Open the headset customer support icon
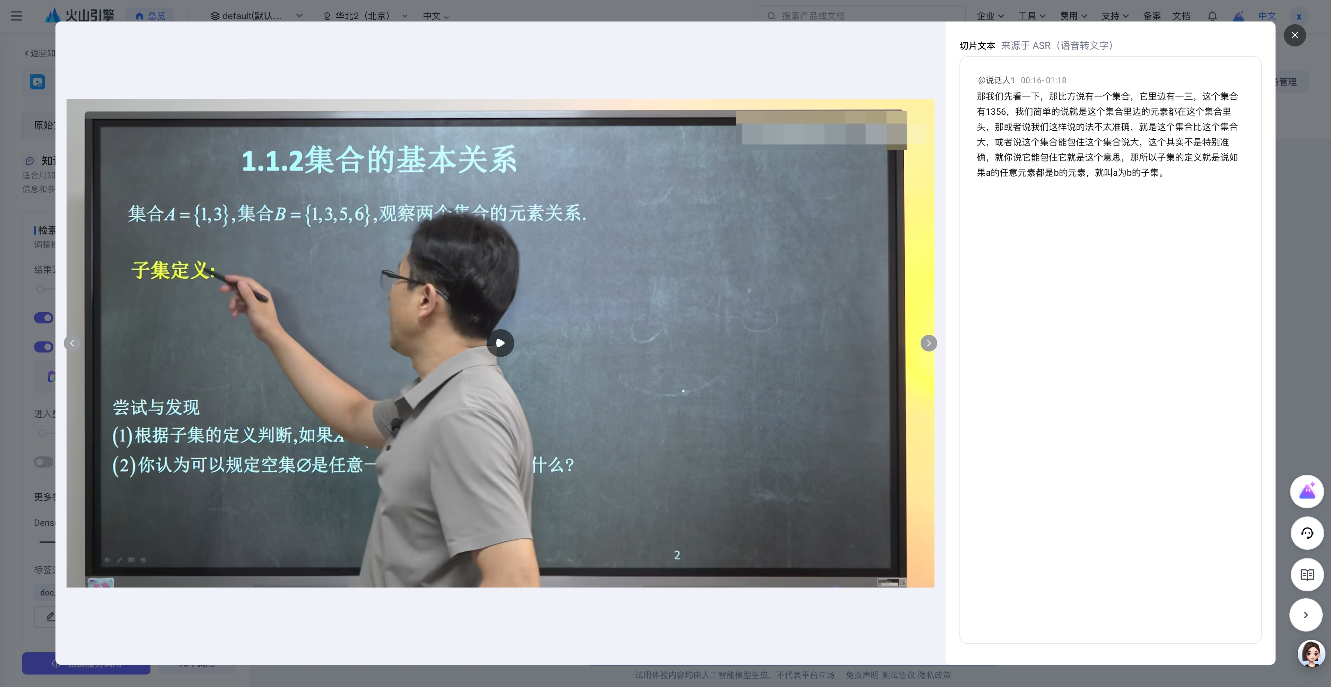 1307,533
